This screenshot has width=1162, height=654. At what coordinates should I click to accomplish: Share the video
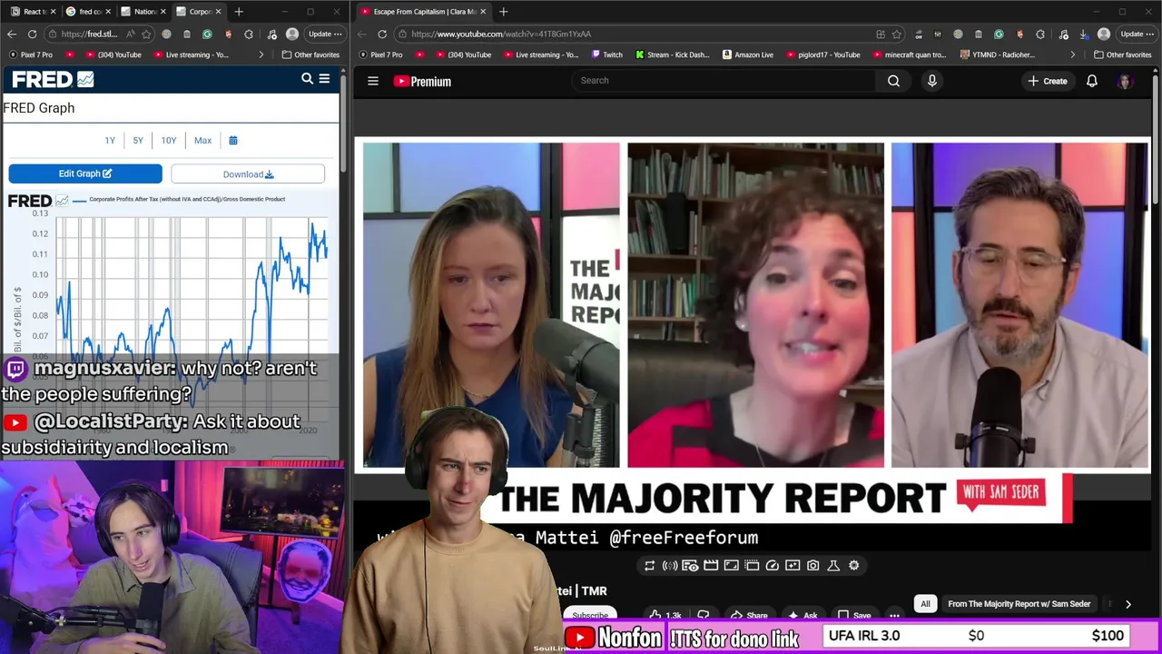(749, 615)
